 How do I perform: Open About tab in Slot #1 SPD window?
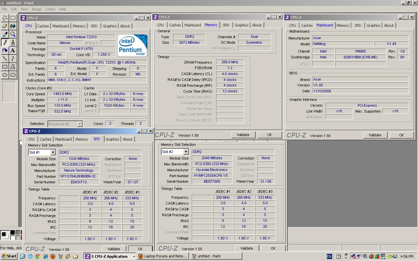click(x=128, y=139)
